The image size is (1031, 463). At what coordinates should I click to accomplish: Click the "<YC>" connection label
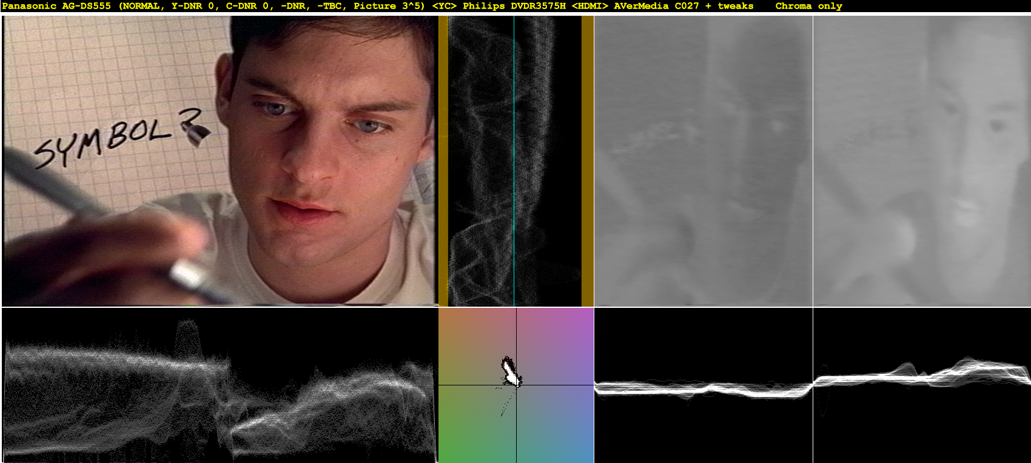point(444,6)
